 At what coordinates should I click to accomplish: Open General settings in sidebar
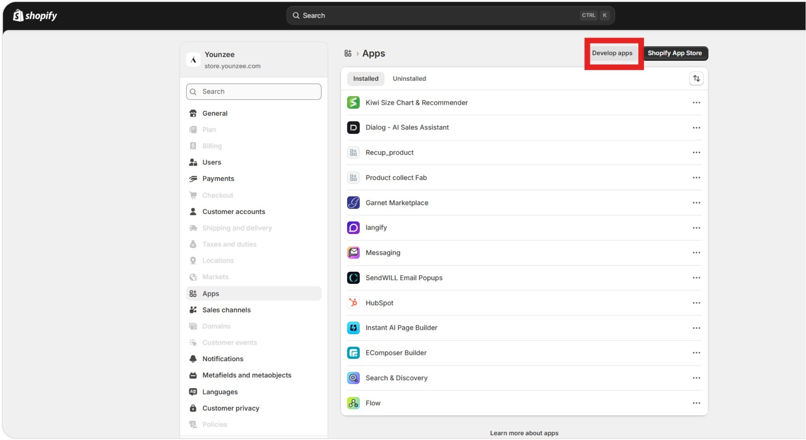point(253,113)
